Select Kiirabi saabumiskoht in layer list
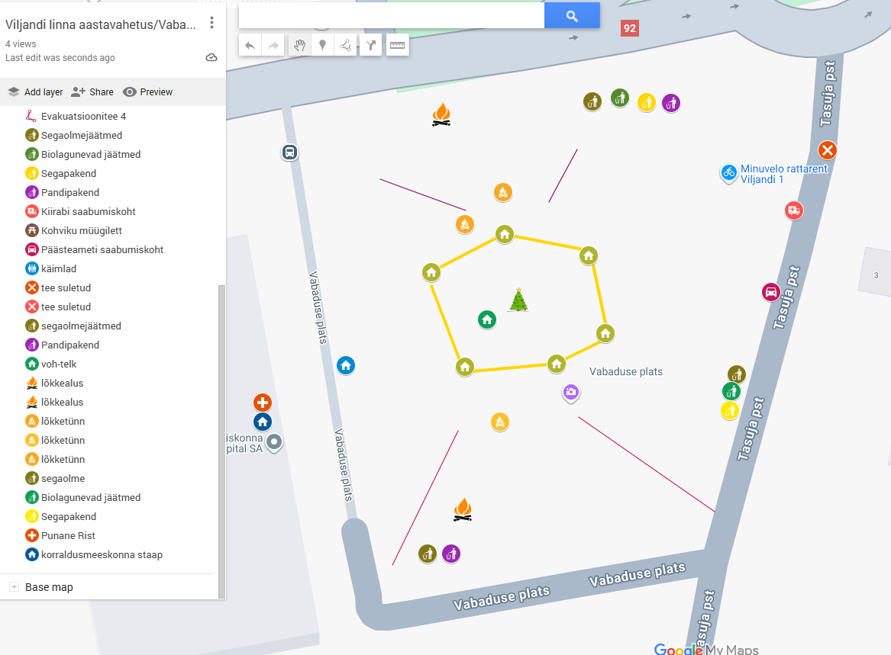The height and width of the screenshot is (655, 891). tap(88, 211)
